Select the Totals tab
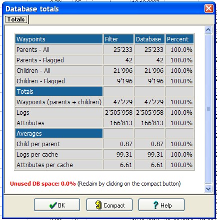This screenshot has width=217, height=220. (x=16, y=19)
